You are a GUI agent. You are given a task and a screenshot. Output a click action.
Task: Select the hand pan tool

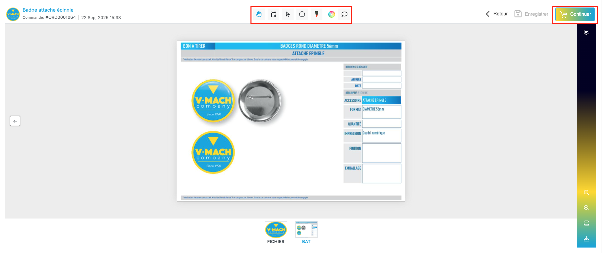click(259, 14)
